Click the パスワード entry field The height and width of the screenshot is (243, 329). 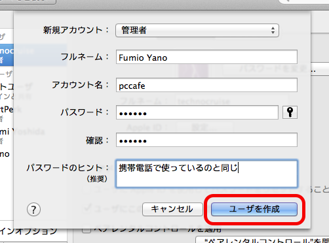(197, 112)
